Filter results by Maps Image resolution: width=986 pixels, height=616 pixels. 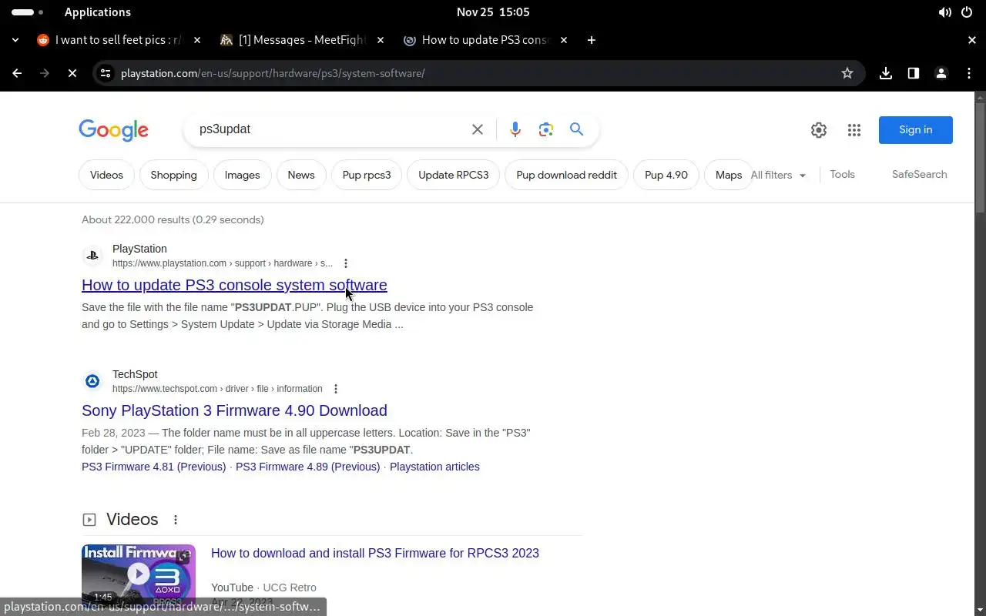pos(728,175)
